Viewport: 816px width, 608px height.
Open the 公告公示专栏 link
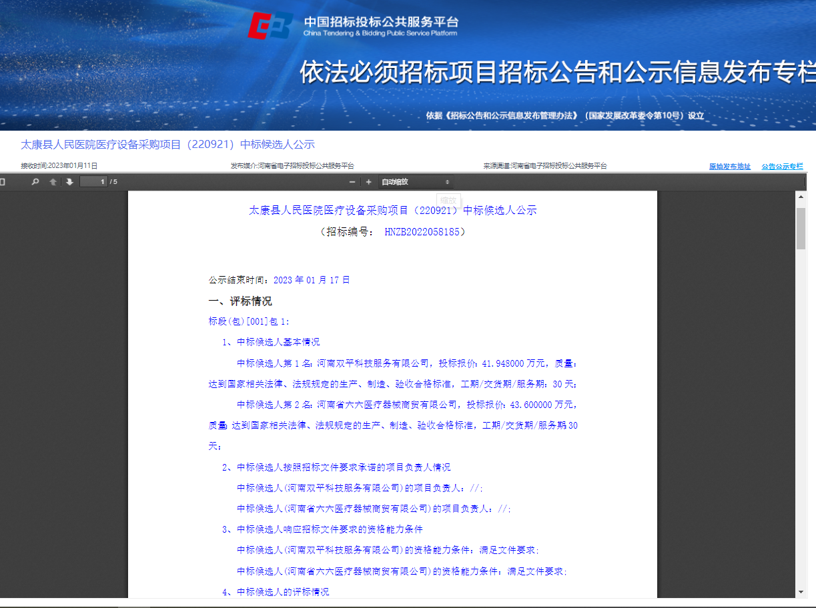782,167
